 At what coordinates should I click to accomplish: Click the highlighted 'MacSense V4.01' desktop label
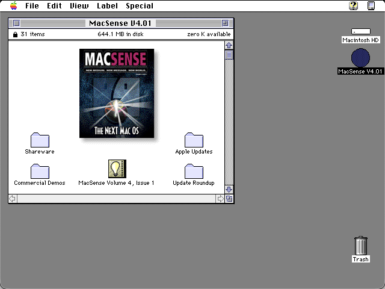360,71
